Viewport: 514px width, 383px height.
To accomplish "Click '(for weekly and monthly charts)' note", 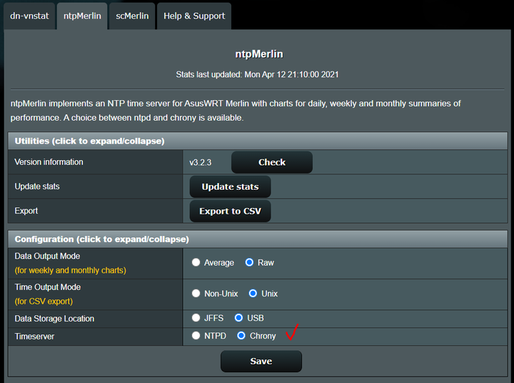I will (70, 270).
